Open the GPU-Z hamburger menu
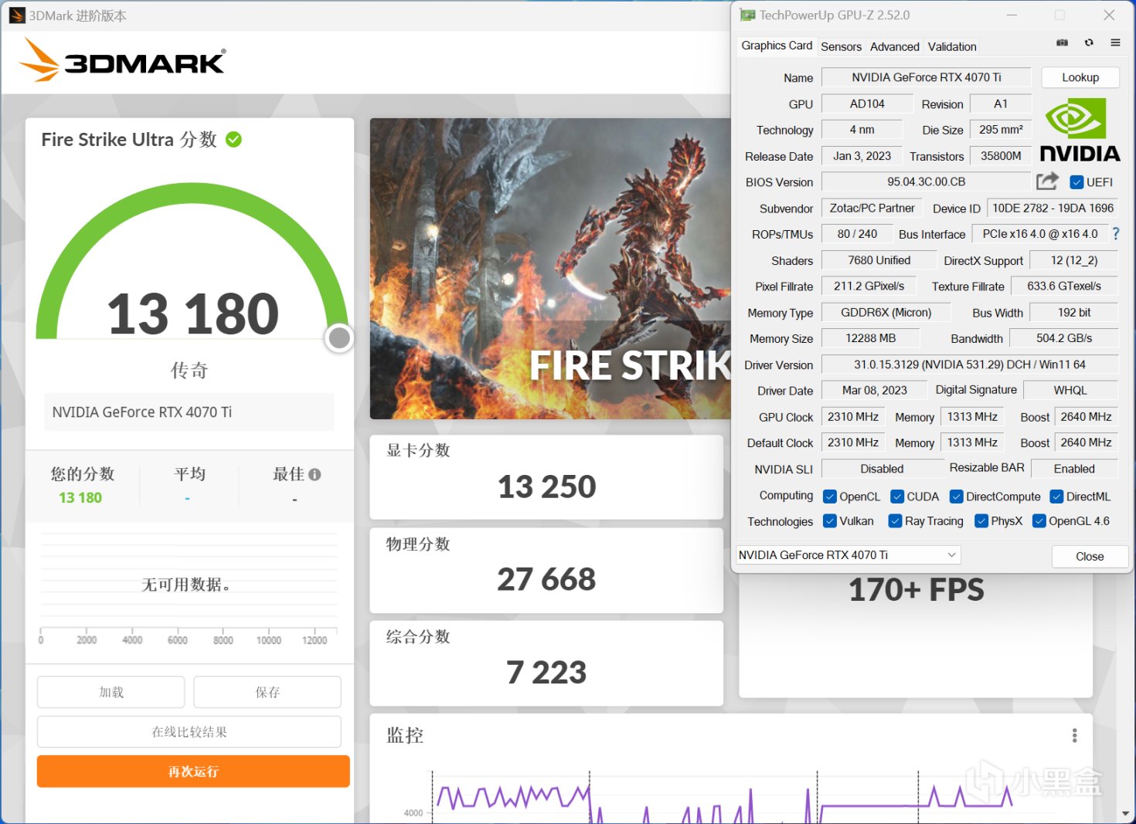This screenshot has height=824, width=1136. (1115, 43)
